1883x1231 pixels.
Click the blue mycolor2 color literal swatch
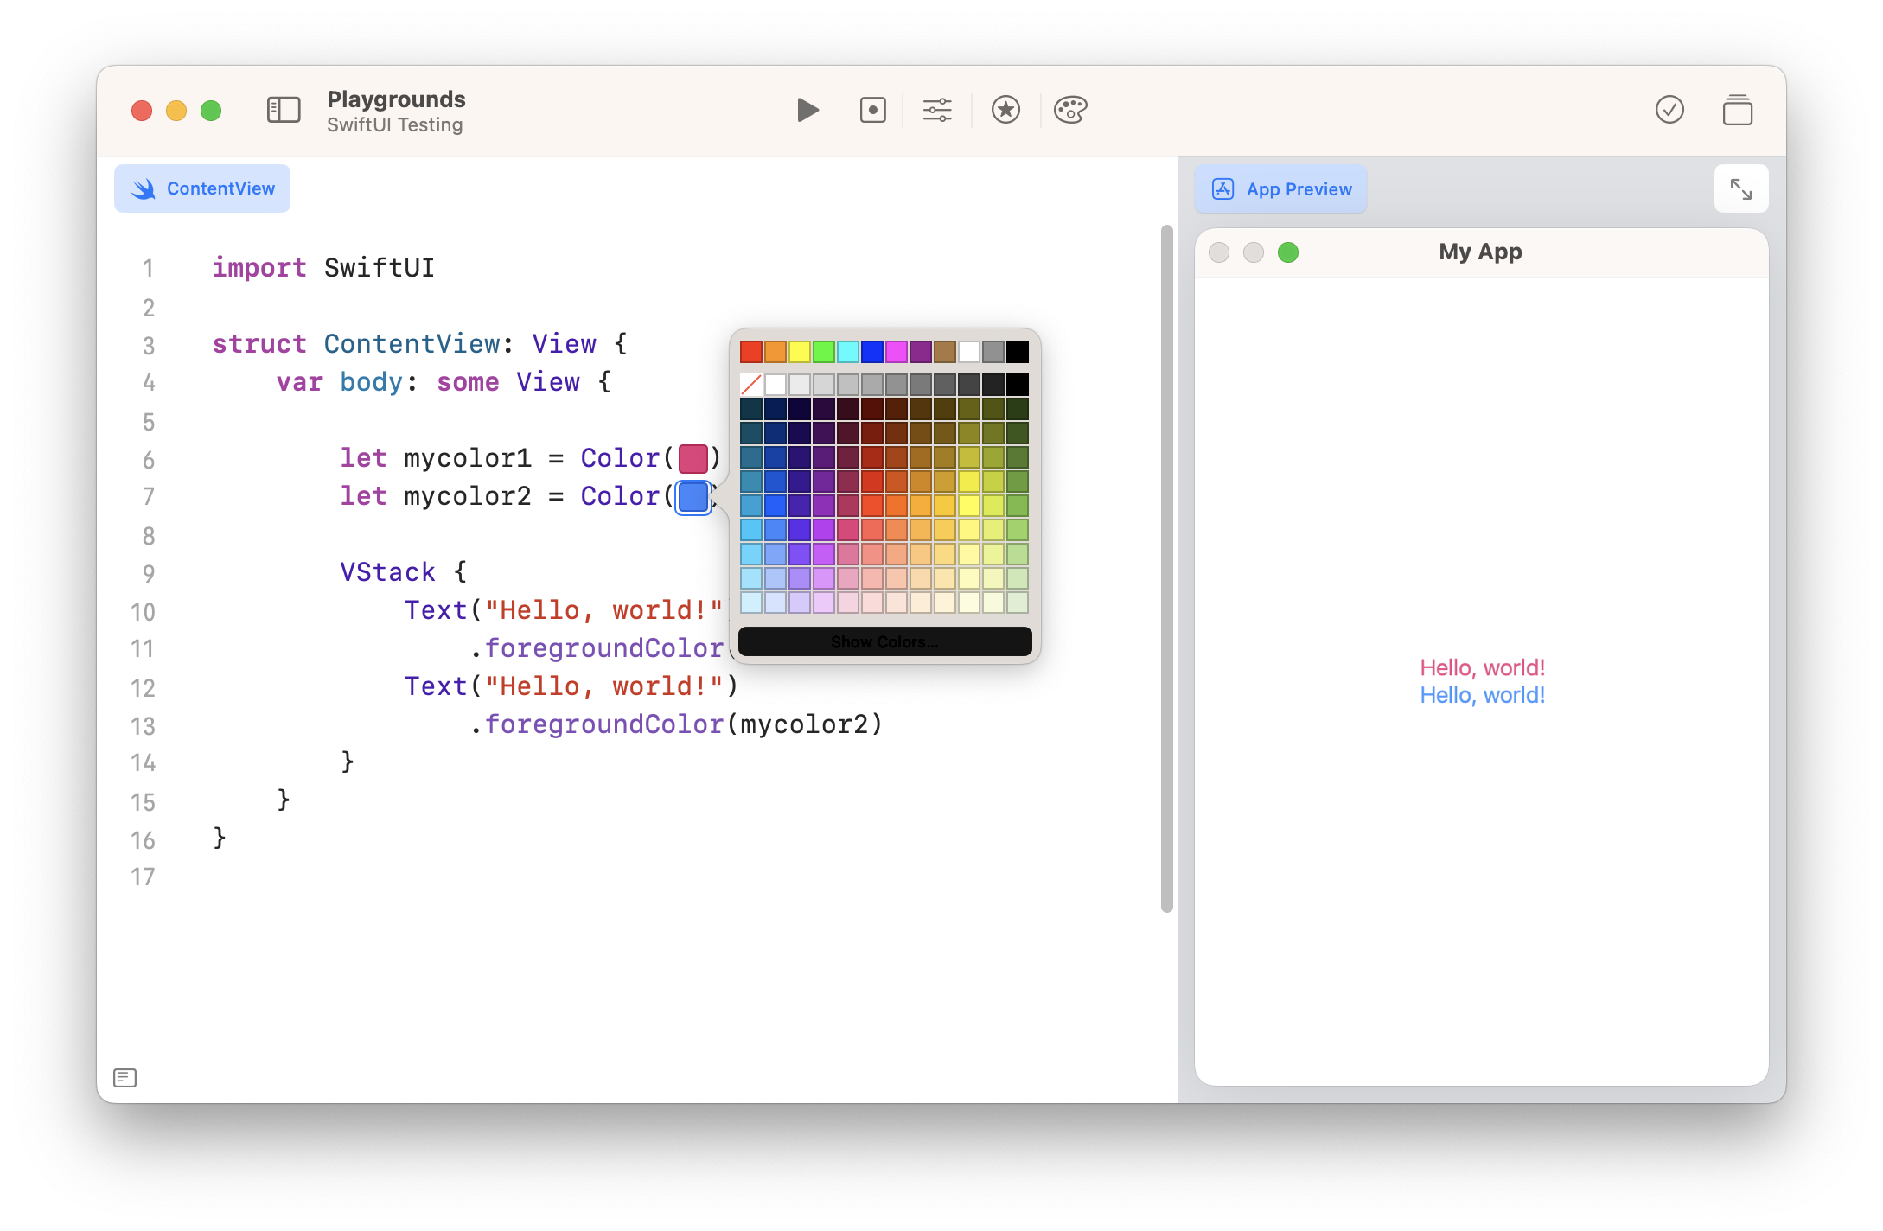693,497
